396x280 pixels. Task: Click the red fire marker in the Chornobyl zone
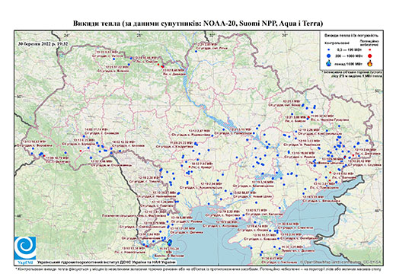click(x=162, y=66)
